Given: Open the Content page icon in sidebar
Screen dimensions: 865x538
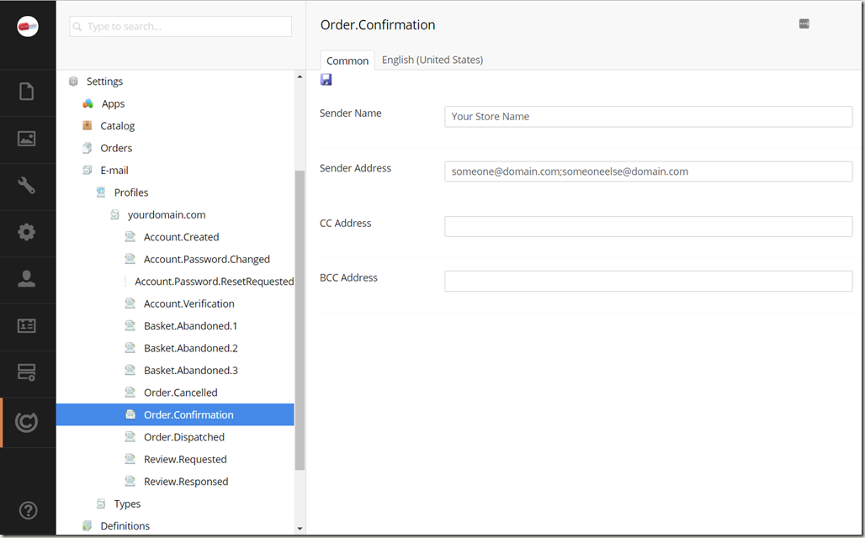Looking at the screenshot, I should tap(27, 92).
